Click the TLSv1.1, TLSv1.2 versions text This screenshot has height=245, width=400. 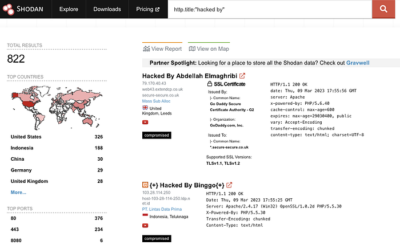(x=223, y=164)
